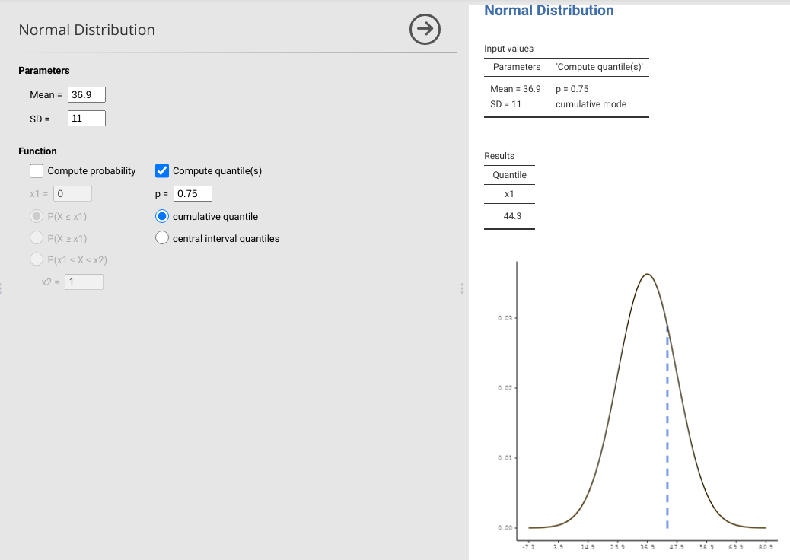This screenshot has width=790, height=560.
Task: Select the cumulative quantile radio option
Action: click(x=162, y=216)
